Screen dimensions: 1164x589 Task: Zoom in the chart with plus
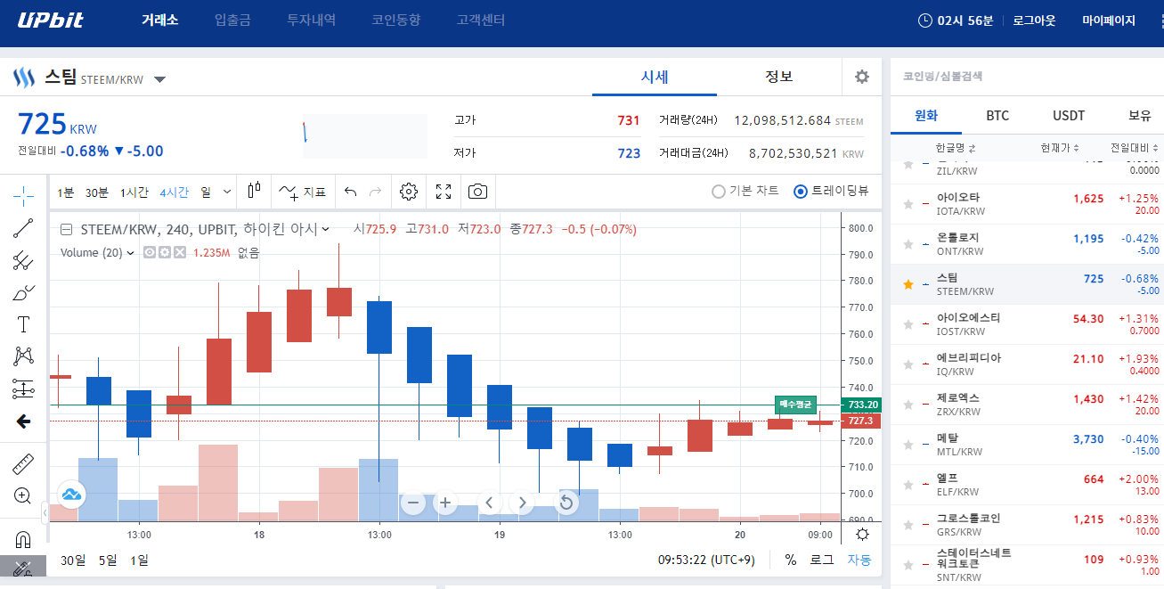[x=445, y=503]
